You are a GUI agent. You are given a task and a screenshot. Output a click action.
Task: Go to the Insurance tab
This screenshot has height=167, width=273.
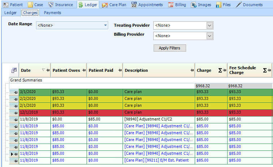(x=61, y=5)
